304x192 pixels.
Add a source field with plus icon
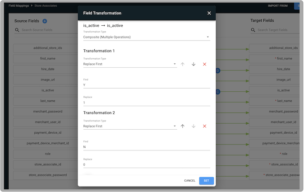(x=45, y=21)
